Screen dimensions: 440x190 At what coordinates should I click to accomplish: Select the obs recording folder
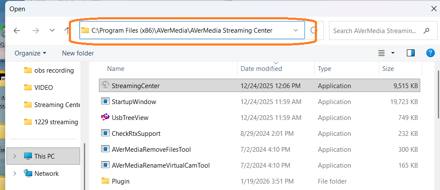54,70
